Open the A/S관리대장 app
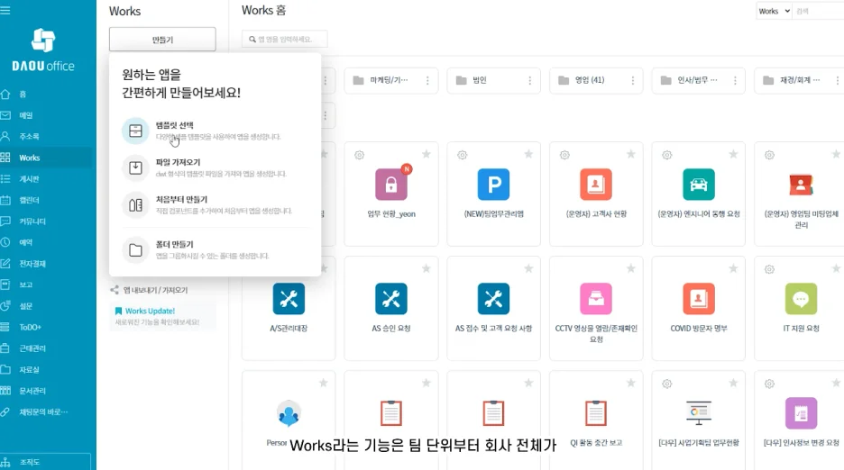The image size is (844, 470). point(289,308)
